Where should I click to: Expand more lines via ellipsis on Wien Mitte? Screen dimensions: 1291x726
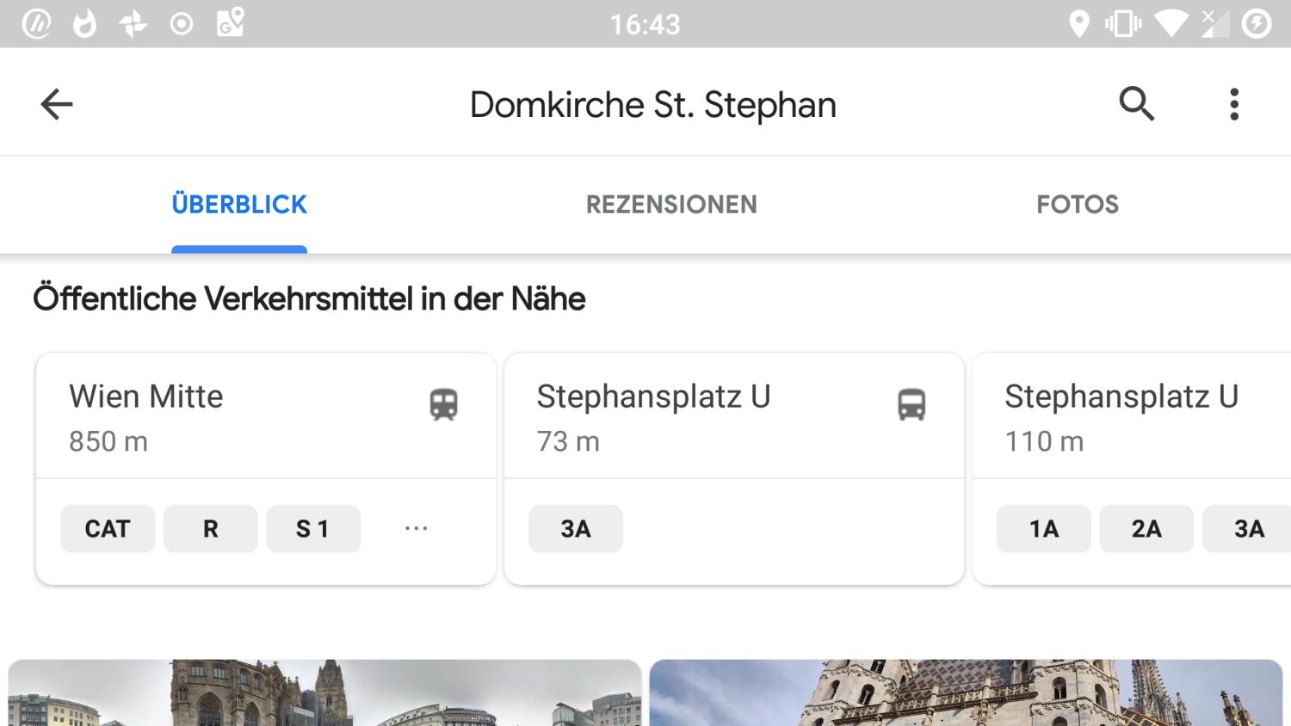[416, 528]
